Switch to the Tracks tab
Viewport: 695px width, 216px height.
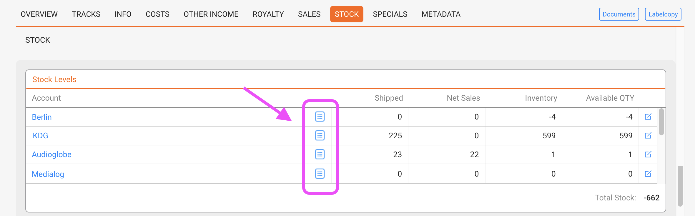86,14
